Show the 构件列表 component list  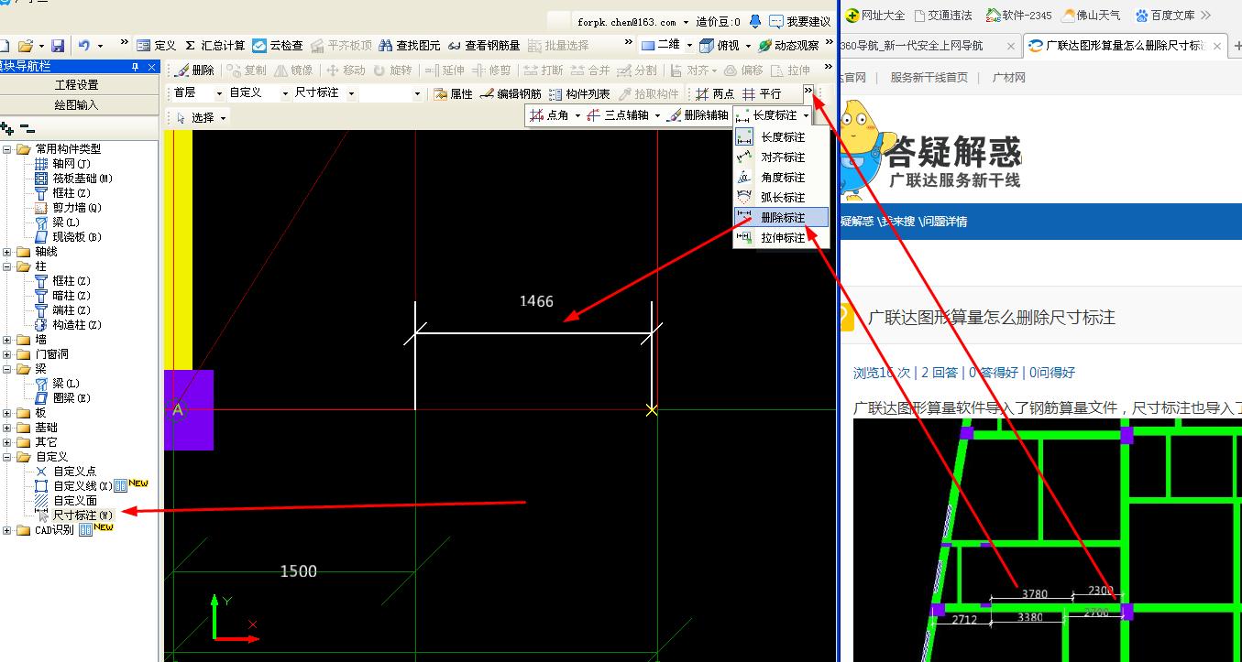[579, 93]
